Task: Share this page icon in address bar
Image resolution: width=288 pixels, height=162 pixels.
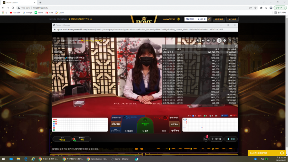Action: [250, 8]
